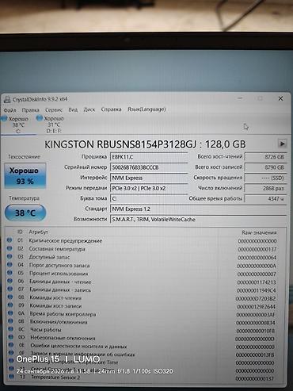This screenshot has height=391, width=293.
Task: Open the Справка menu
Action: point(111,109)
